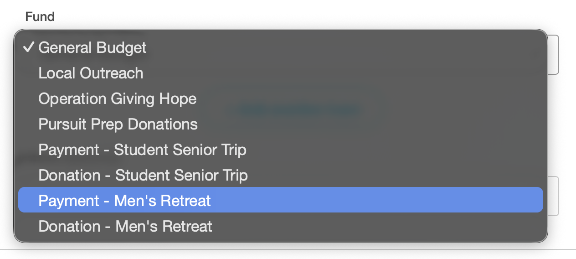Viewport: 576px width, 259px height.
Task: Choose Local Outreach from the fund list
Action: coord(91,73)
